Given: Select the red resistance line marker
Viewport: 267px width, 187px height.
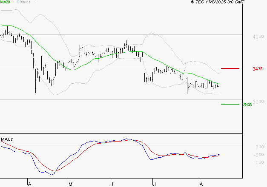Looking at the screenshot, I should (230, 68).
